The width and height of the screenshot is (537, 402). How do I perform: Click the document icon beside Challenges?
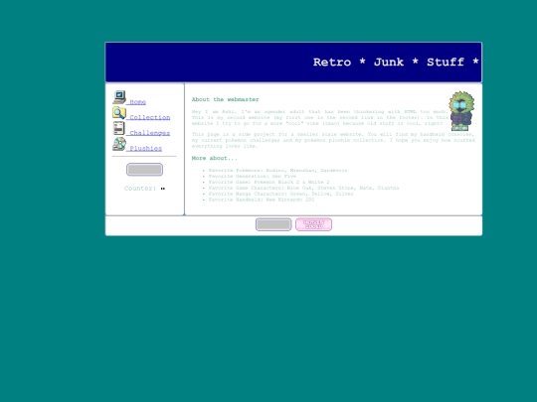(x=119, y=128)
